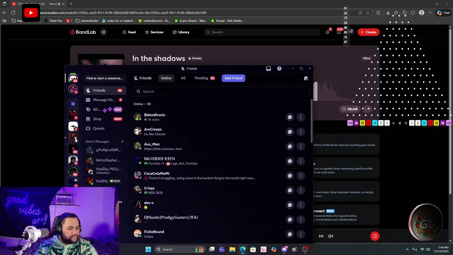Open the Discord Help icon

pyautogui.click(x=279, y=69)
